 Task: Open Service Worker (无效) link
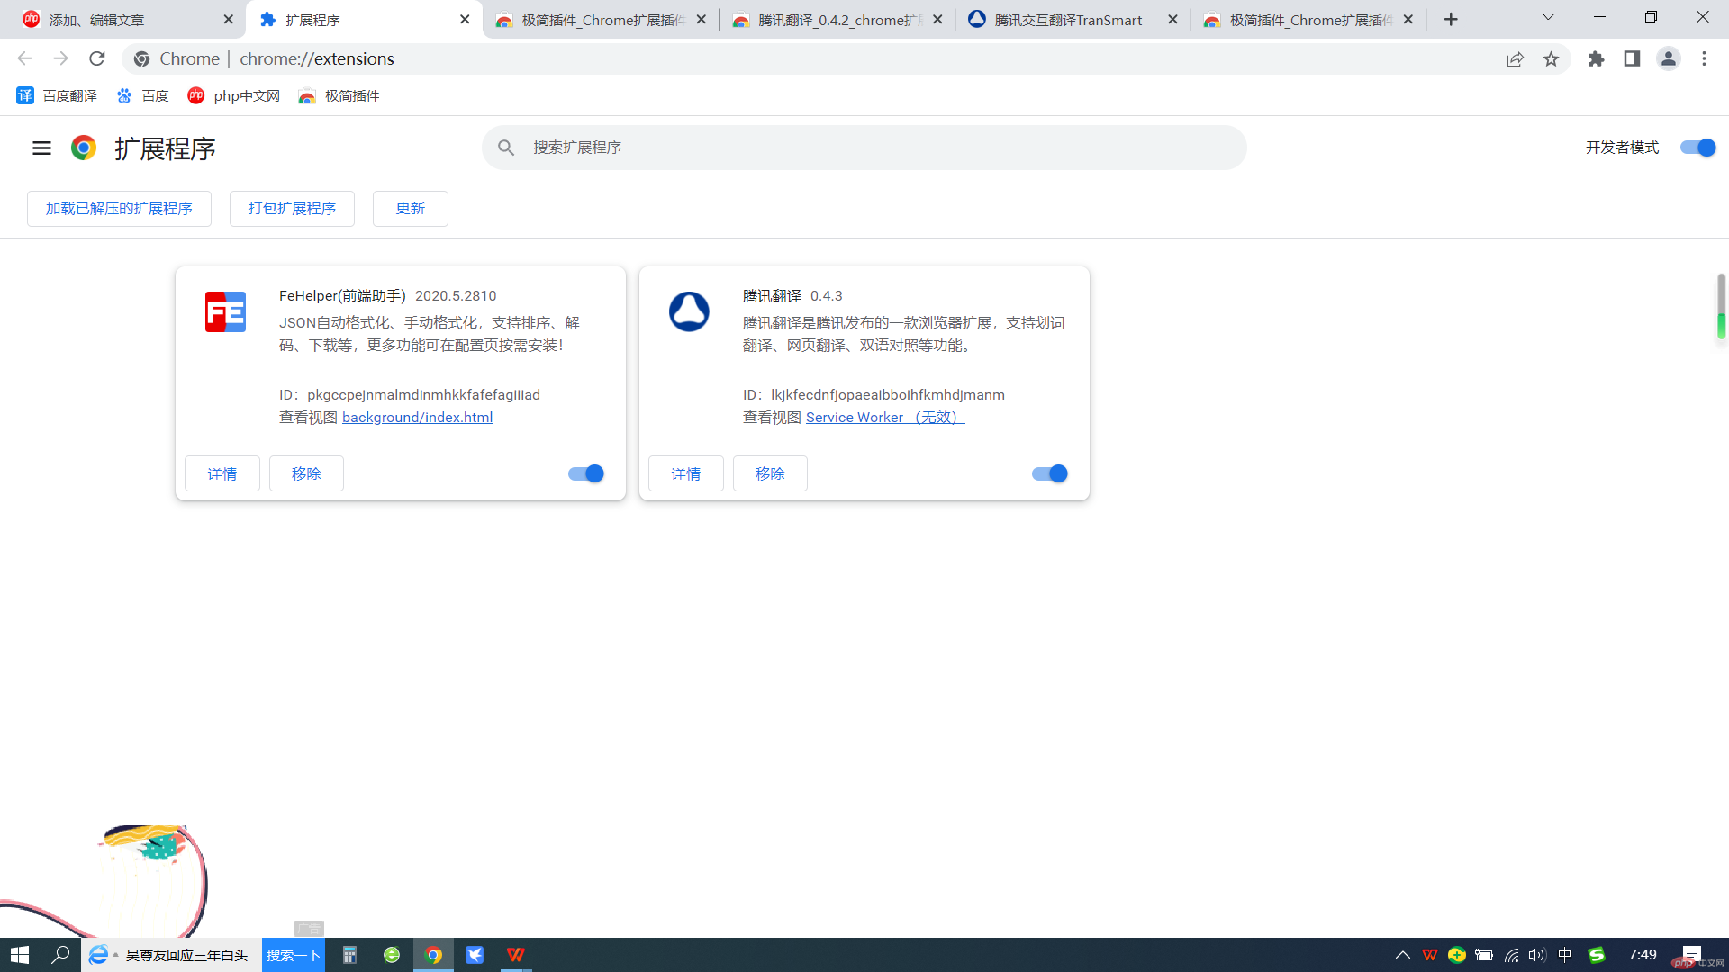(885, 417)
